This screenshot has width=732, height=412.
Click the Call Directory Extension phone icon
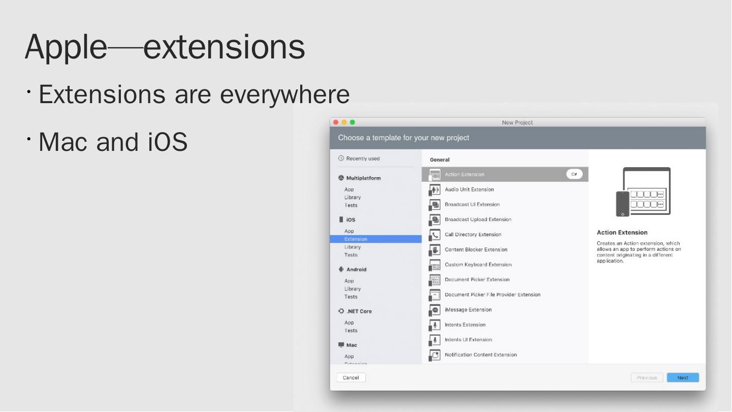434,235
